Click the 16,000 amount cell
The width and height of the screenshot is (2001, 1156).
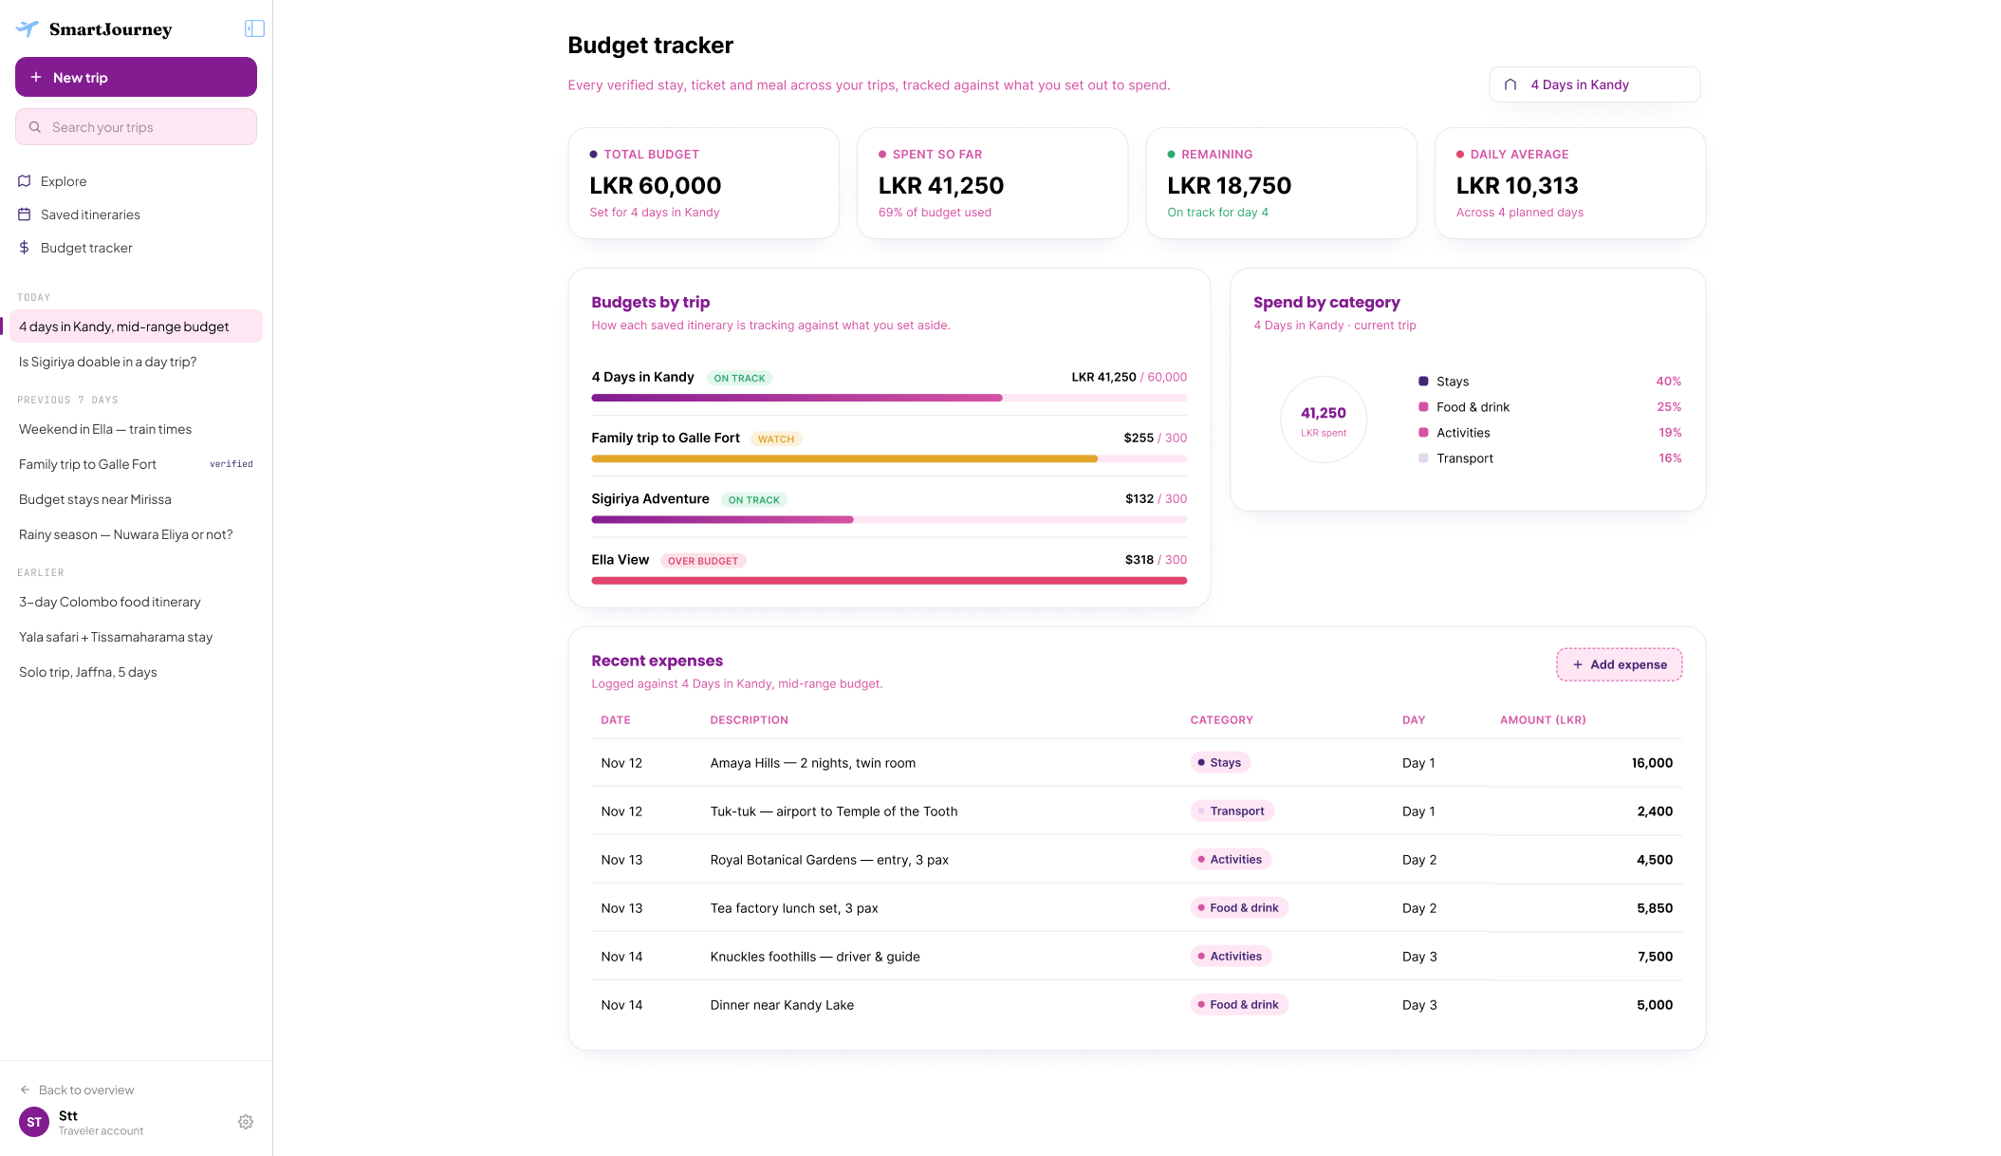click(x=1652, y=763)
